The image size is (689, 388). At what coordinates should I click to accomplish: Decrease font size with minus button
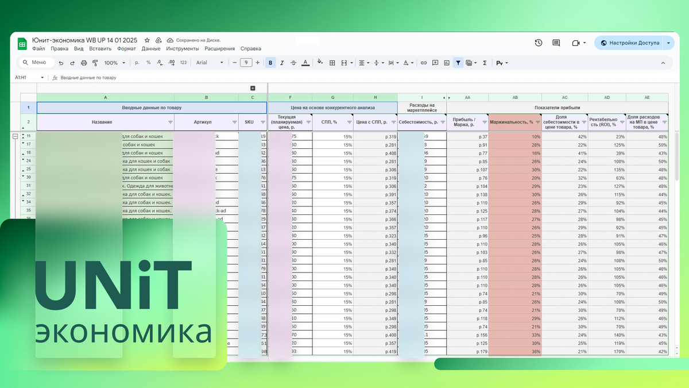pos(235,63)
